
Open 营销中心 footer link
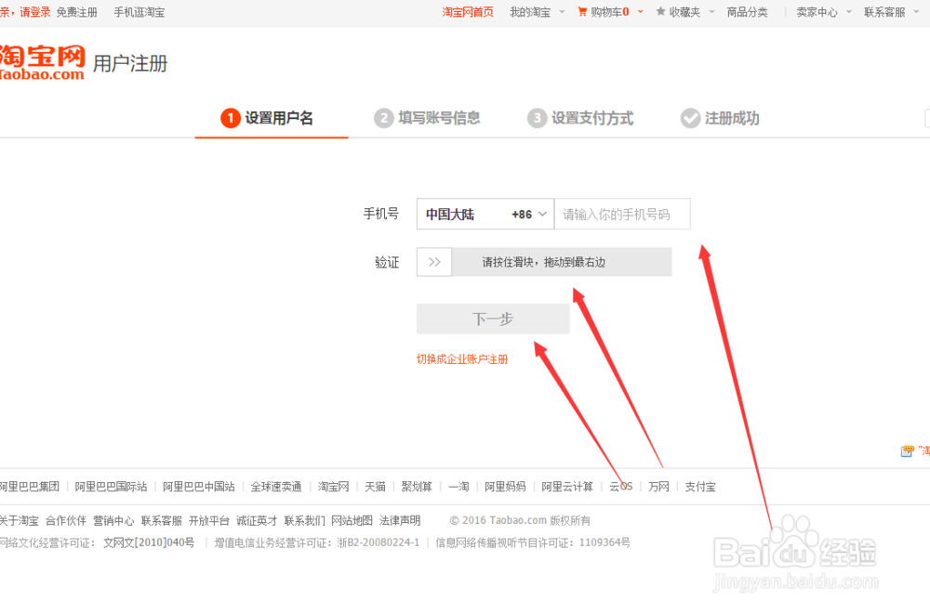(113, 520)
